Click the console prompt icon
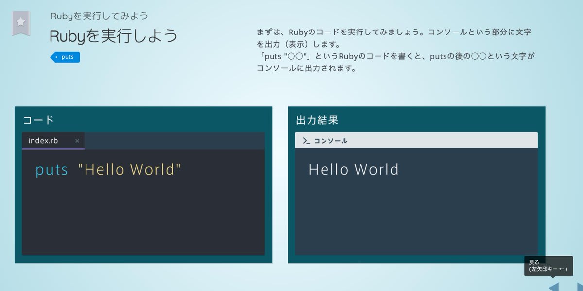583x291 pixels. point(306,141)
